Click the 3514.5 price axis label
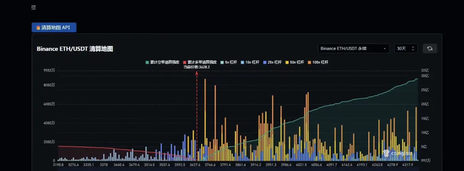 [x=149, y=165]
